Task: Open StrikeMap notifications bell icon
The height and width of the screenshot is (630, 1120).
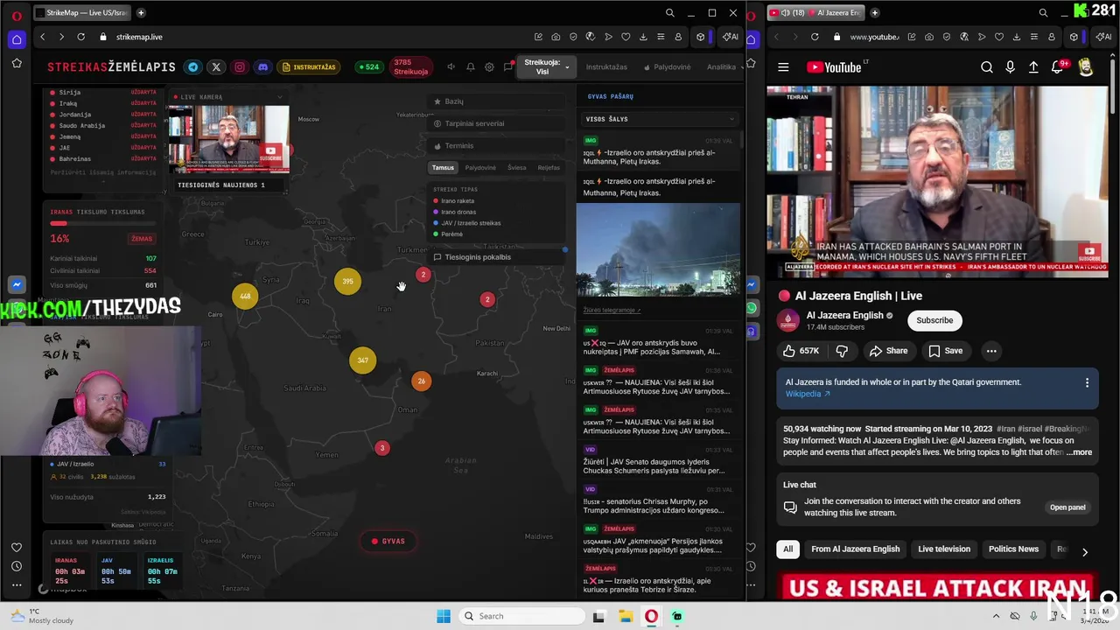Action: 470,67
